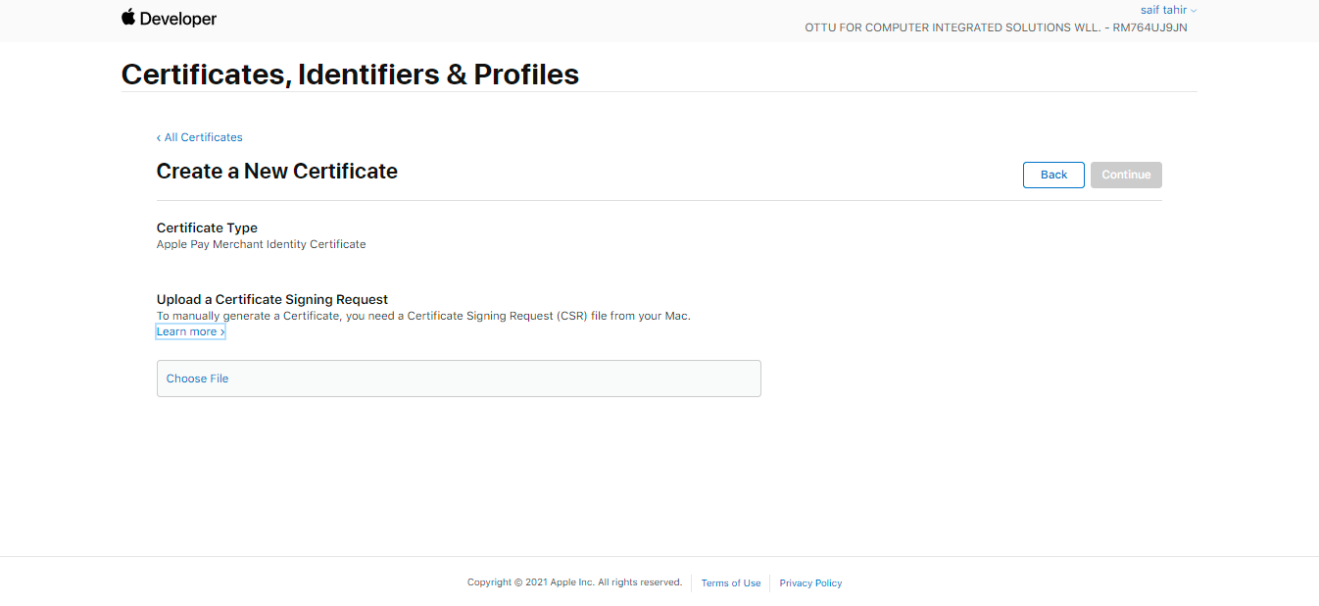Click the arrow after Learn more
This screenshot has width=1319, height=606.
(x=220, y=330)
